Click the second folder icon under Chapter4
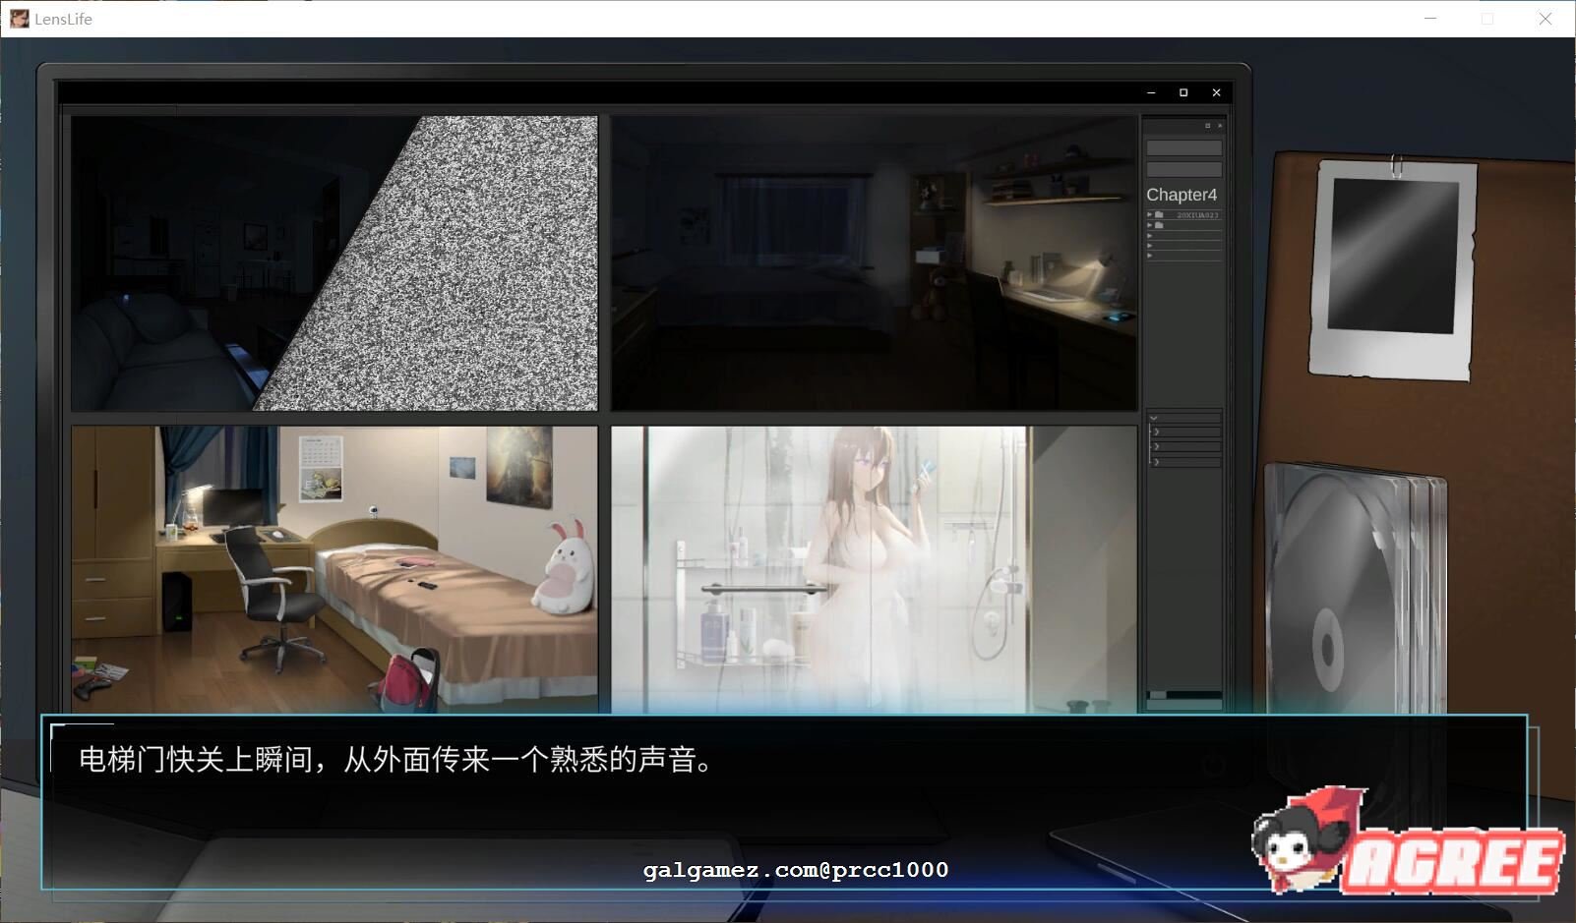Screen dimensions: 1576x923 tap(1158, 225)
